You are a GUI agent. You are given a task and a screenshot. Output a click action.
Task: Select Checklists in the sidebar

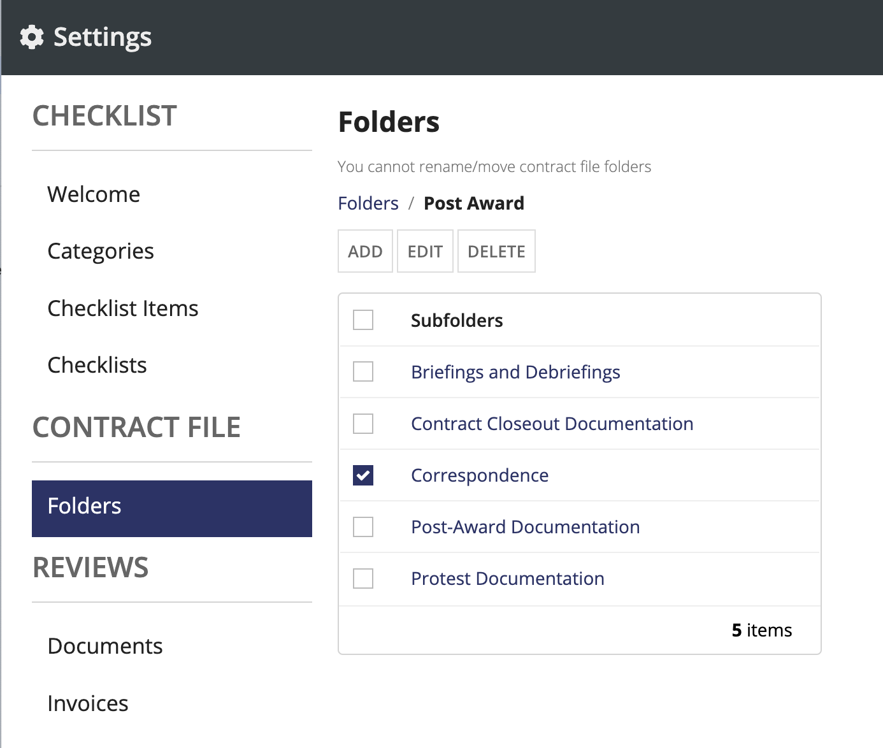pyautogui.click(x=172, y=365)
